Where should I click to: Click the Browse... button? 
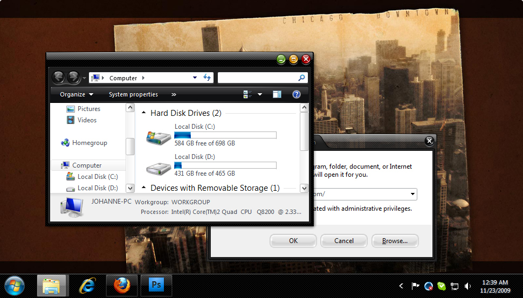coord(395,241)
